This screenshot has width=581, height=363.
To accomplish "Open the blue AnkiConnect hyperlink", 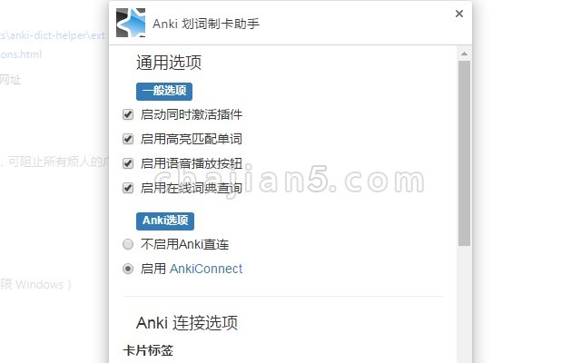I will [x=206, y=269].
